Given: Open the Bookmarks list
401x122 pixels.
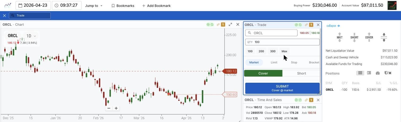Looking at the screenshot, I should [123, 6].
